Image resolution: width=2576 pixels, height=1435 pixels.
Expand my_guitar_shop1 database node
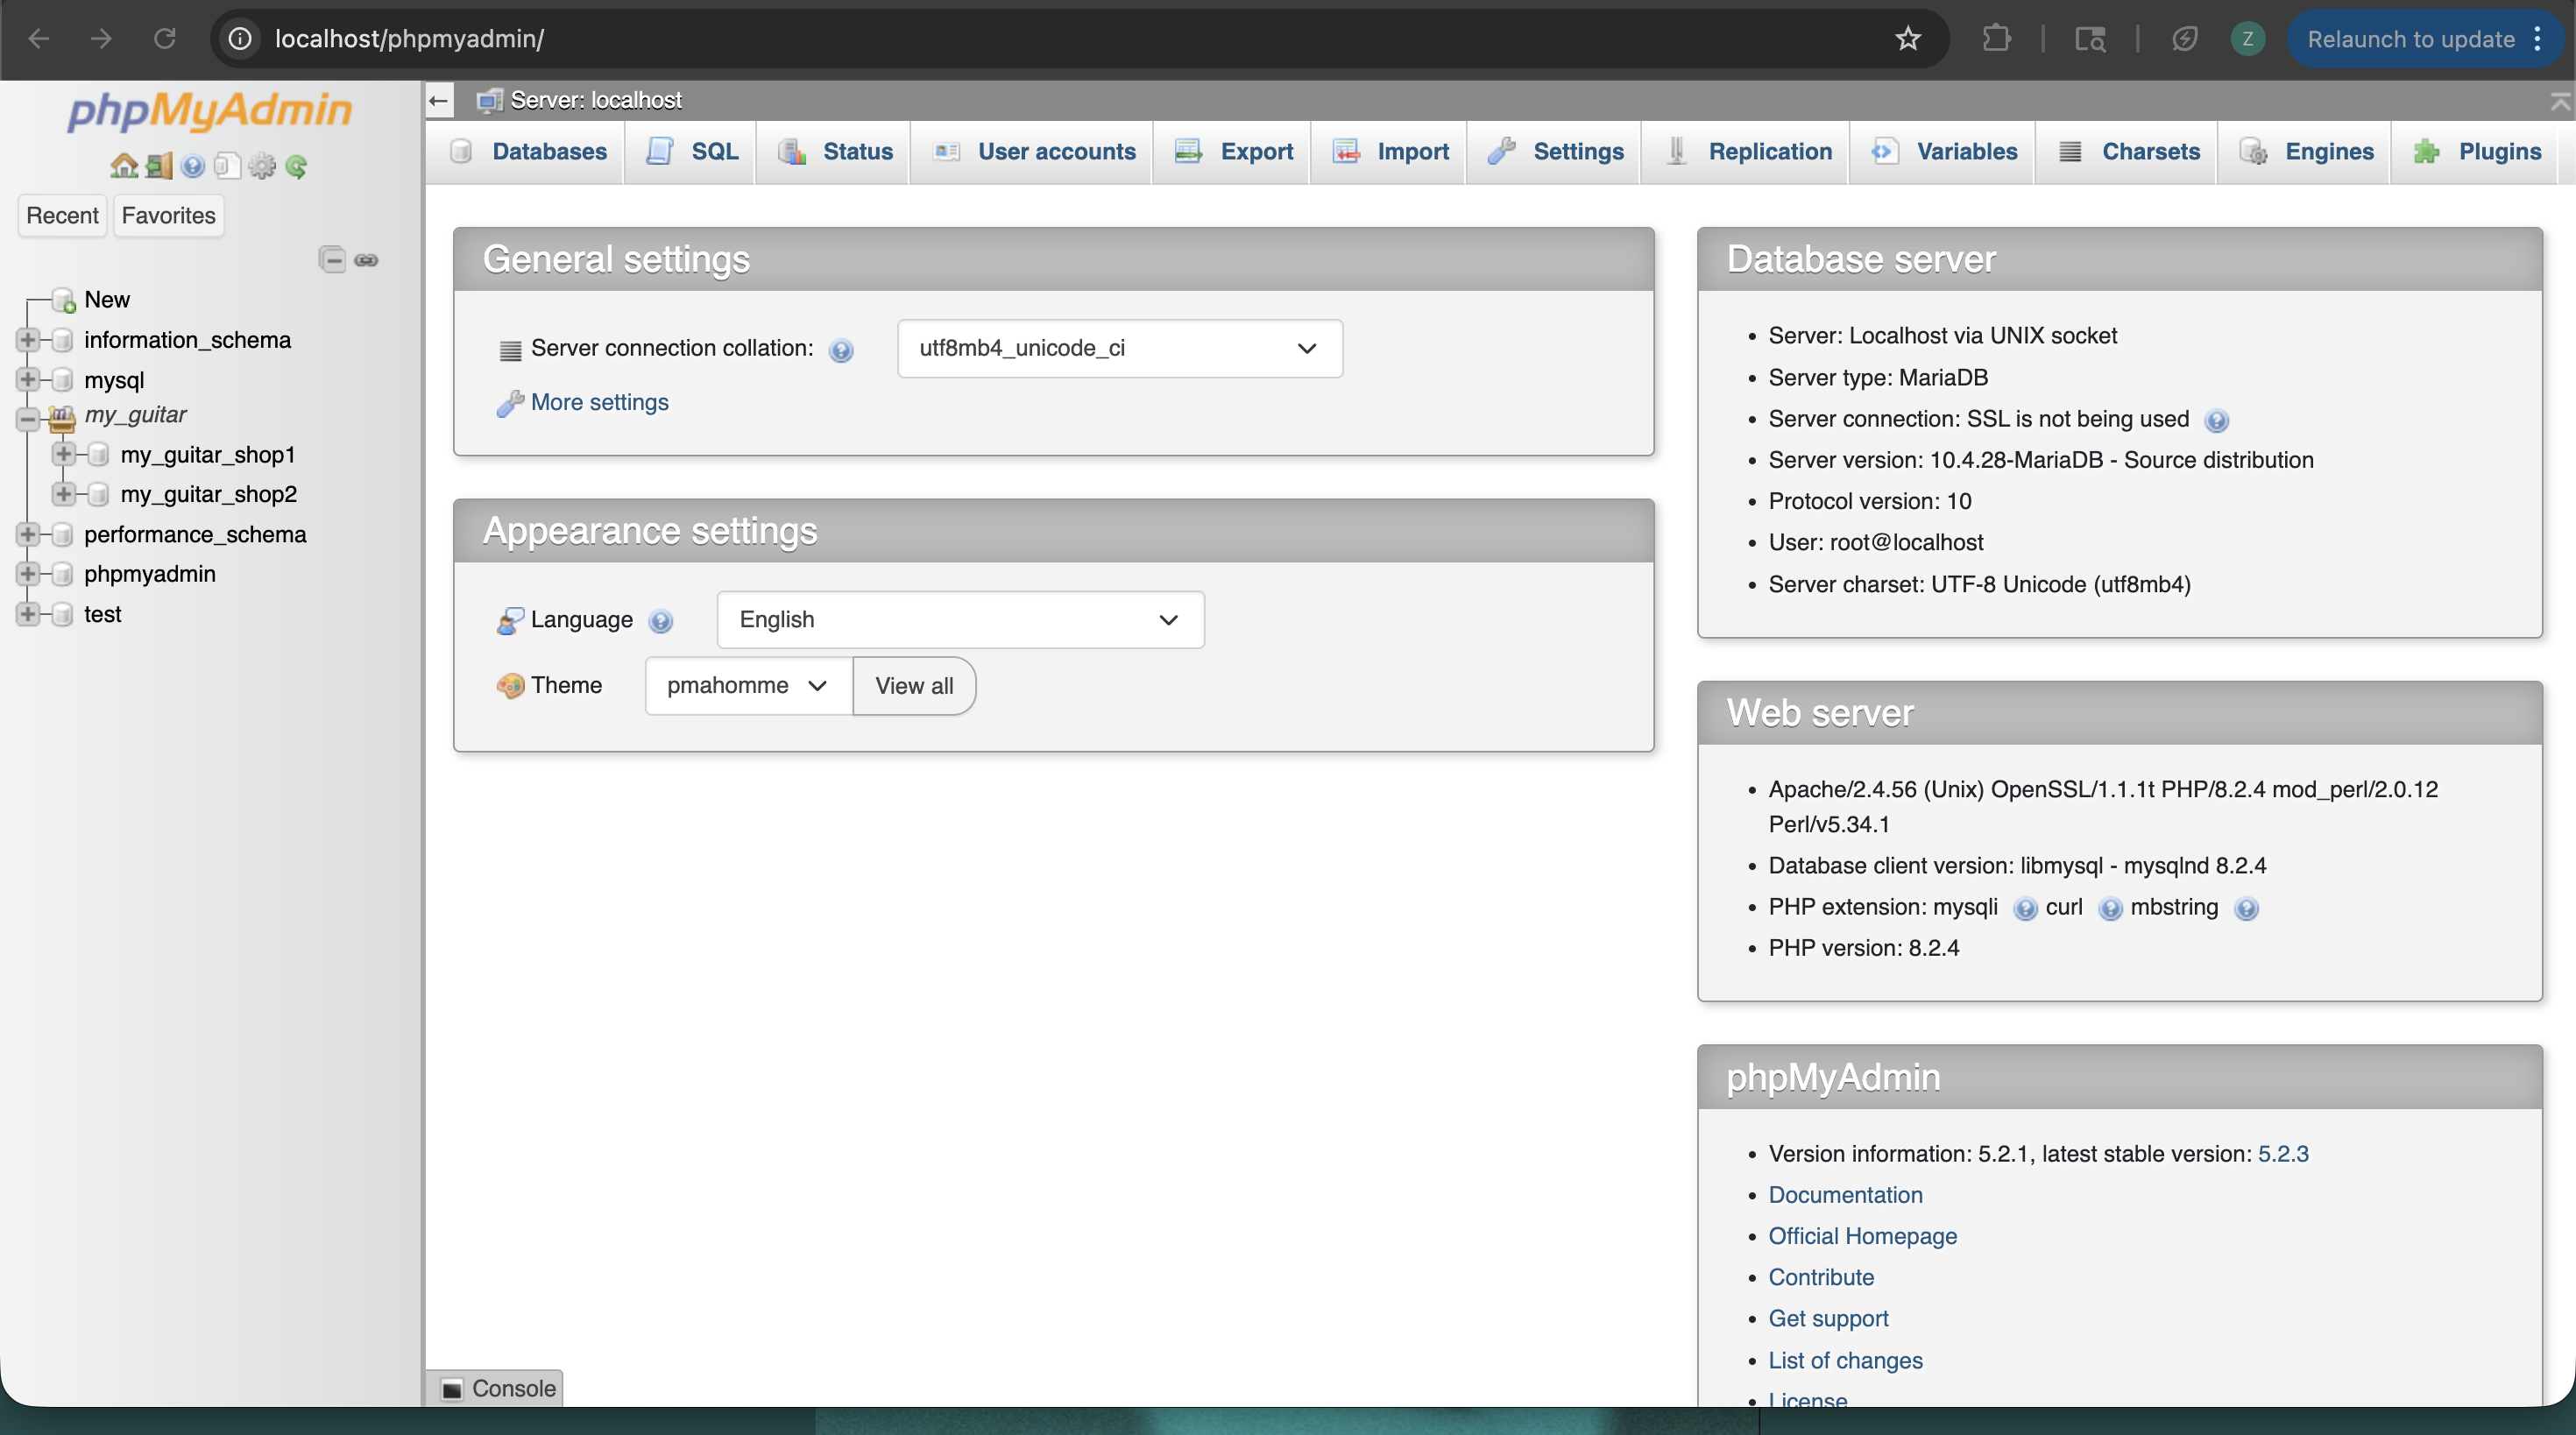64,455
